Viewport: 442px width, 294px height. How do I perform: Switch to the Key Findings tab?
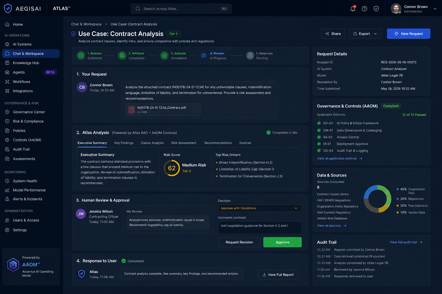[124, 143]
